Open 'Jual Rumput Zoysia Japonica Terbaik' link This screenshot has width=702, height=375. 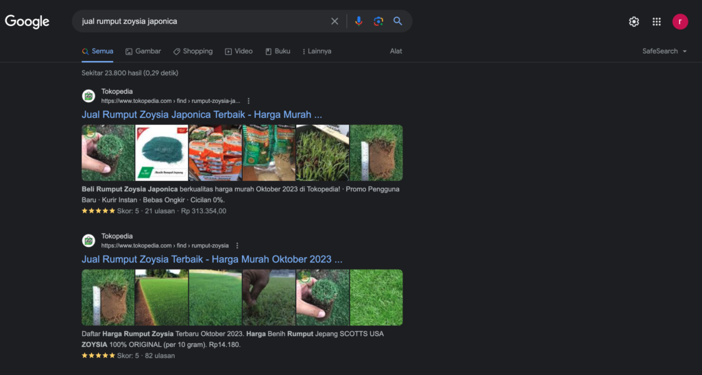[202, 114]
